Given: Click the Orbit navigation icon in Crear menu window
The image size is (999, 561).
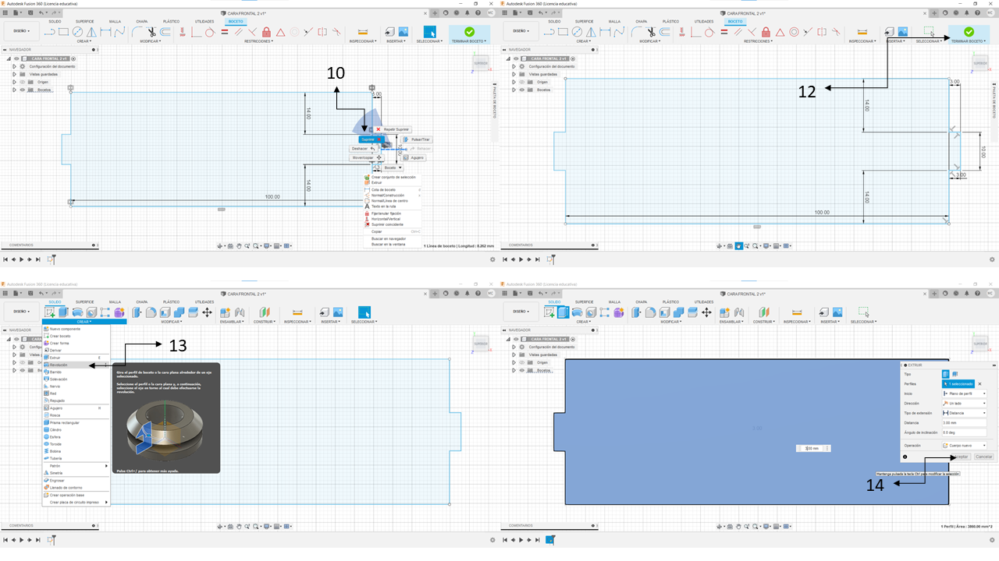Looking at the screenshot, I should (x=221, y=526).
